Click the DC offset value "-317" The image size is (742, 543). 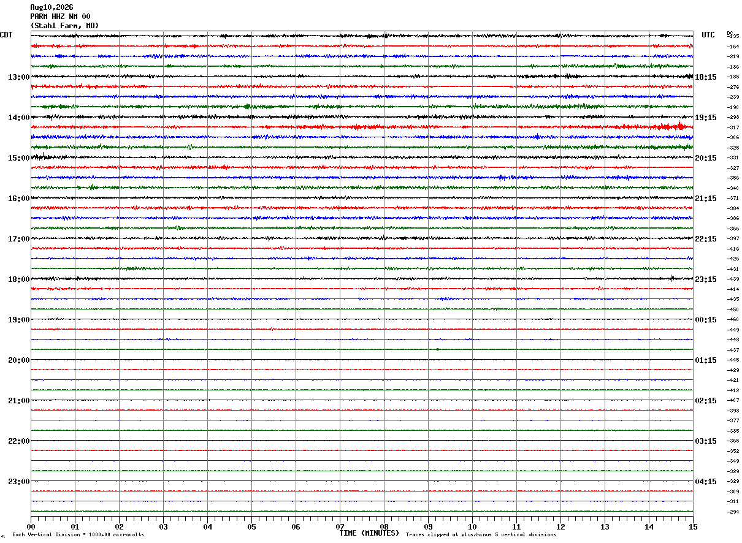pos(733,127)
